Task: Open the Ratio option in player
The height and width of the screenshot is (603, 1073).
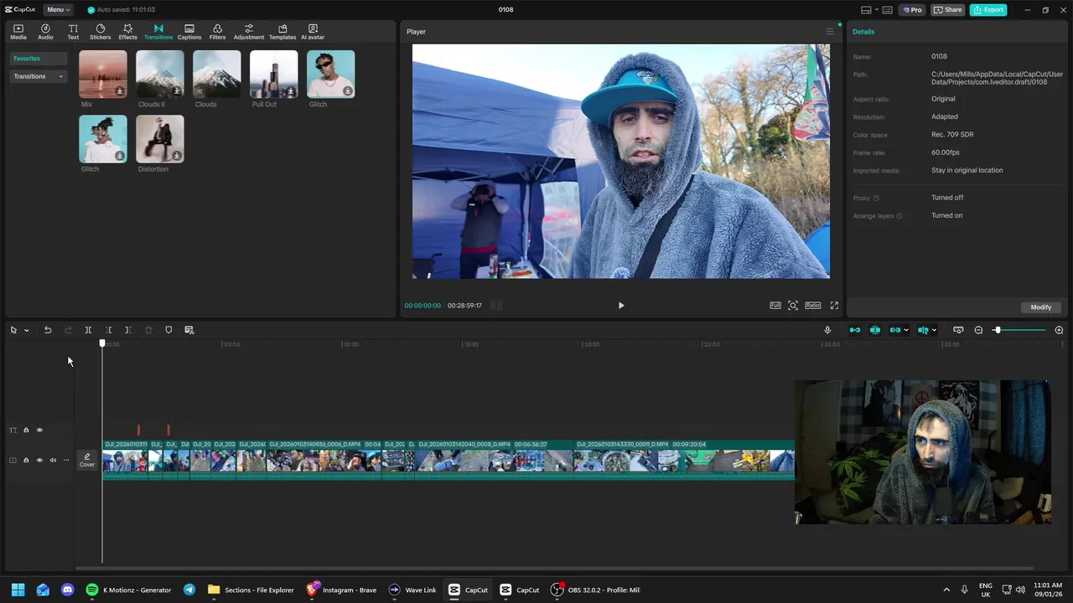Action: coord(813,306)
